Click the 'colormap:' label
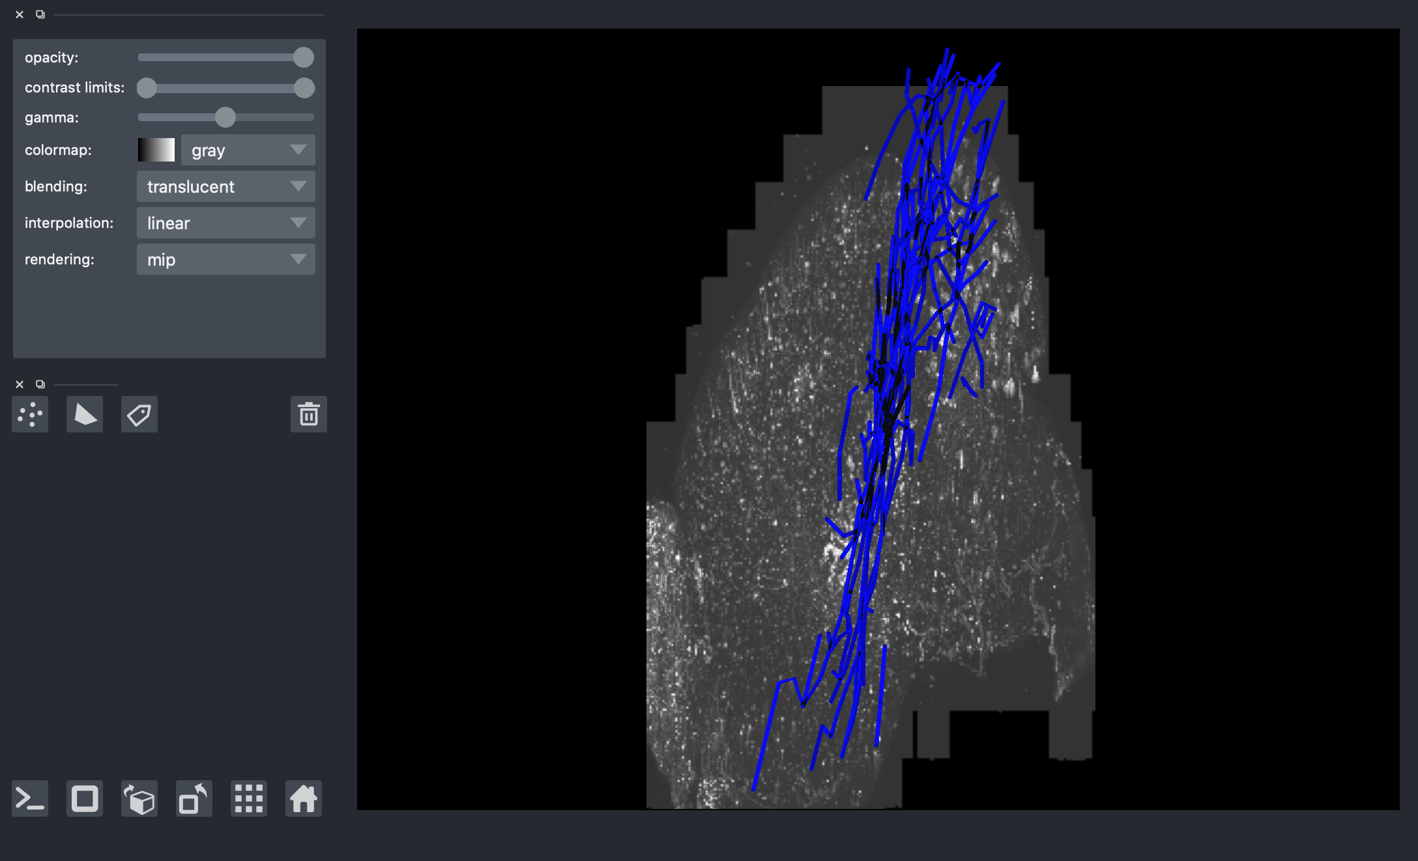The width and height of the screenshot is (1418, 861). [x=58, y=150]
